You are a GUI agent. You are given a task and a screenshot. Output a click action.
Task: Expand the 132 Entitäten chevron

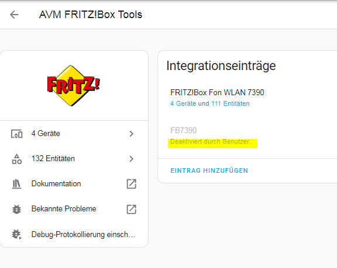pyautogui.click(x=131, y=159)
